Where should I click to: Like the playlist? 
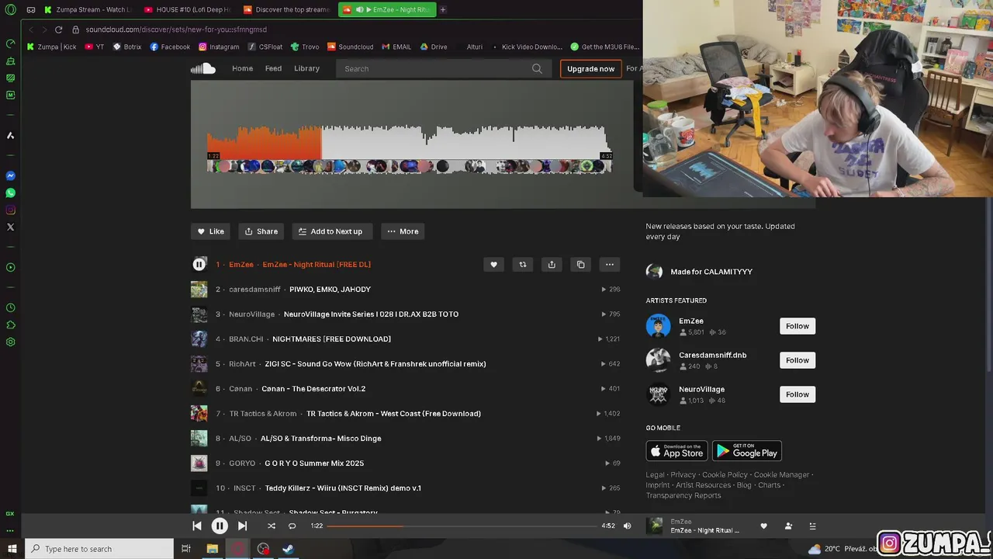(211, 231)
